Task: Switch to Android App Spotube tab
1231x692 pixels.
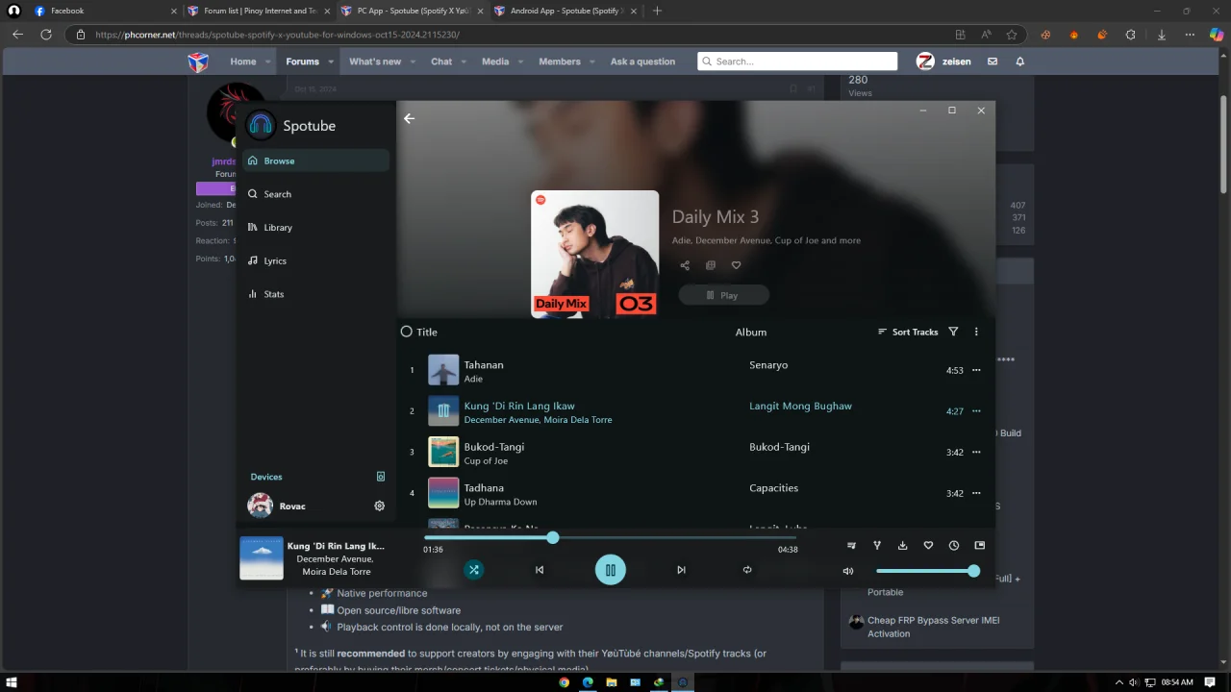Action: pos(567,11)
